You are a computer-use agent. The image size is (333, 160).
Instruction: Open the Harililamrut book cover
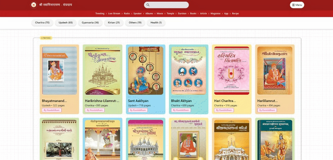tap(275, 71)
